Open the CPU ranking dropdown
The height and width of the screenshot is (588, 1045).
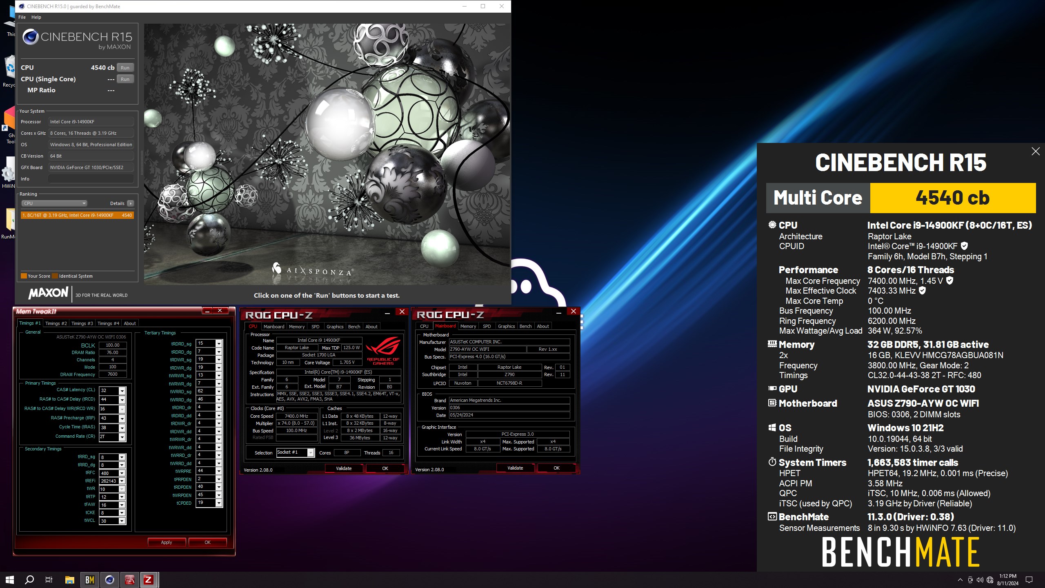(x=54, y=203)
